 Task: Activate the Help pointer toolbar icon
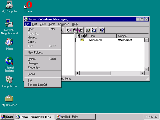102,30
